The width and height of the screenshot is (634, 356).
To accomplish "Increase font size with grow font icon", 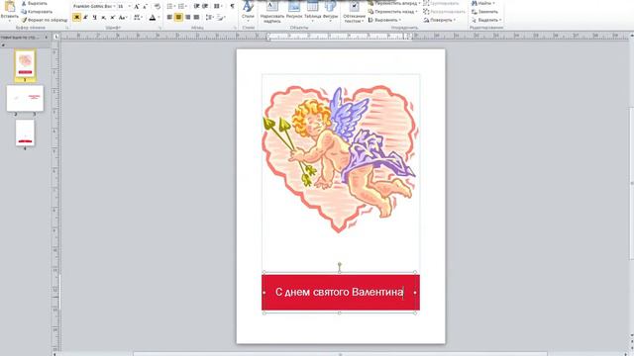I will 137,7.
